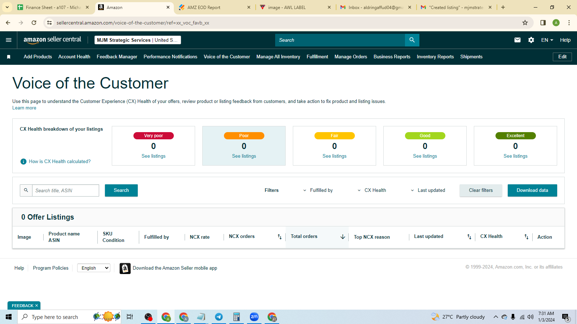Click the bookmark flag icon in favorites bar

[x=9, y=57]
